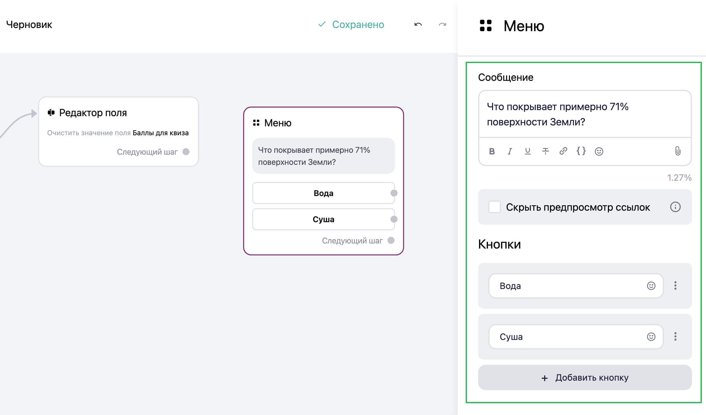Screen dimensions: 706x415
Task: Click the Баллы для квиза field name
Action: click(x=160, y=133)
